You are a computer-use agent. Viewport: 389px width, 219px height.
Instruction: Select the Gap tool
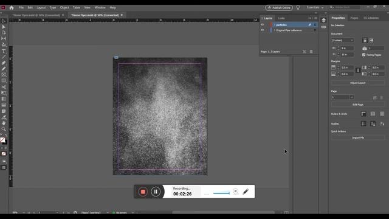(4, 39)
